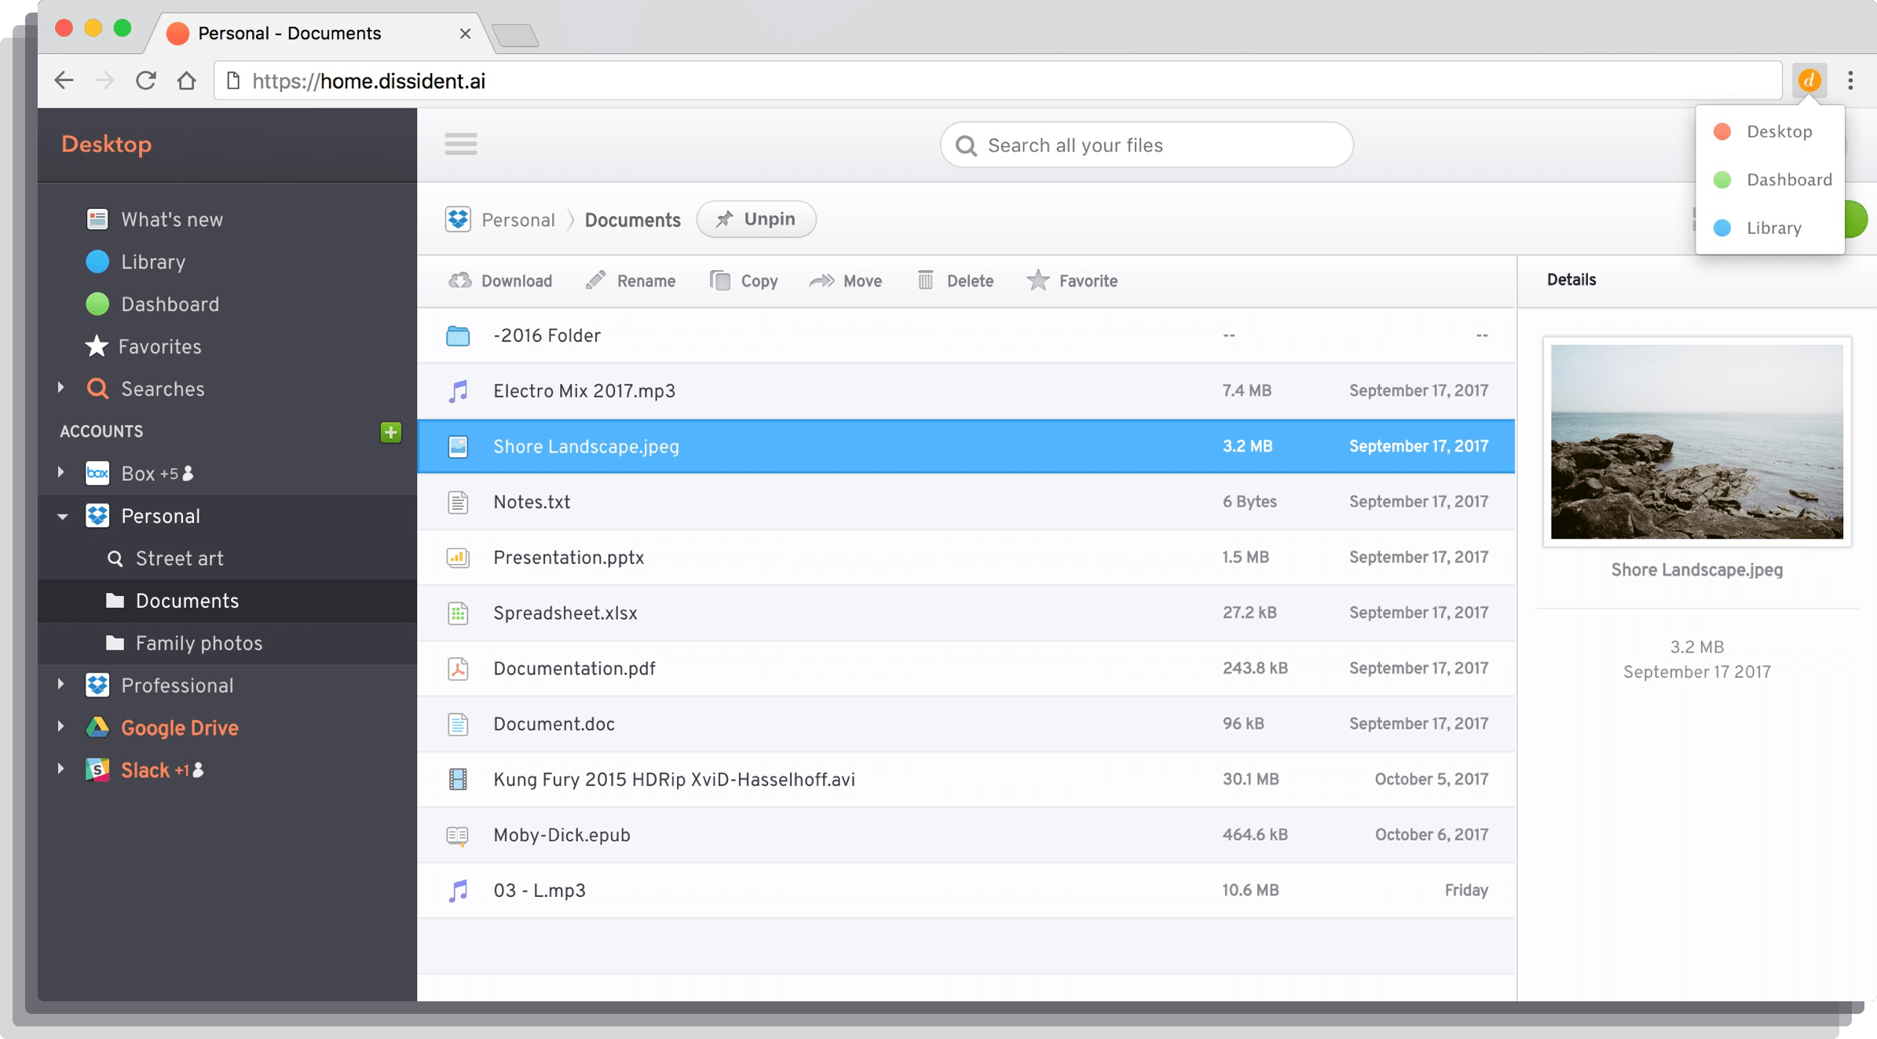Click the What's new news icon

97,219
